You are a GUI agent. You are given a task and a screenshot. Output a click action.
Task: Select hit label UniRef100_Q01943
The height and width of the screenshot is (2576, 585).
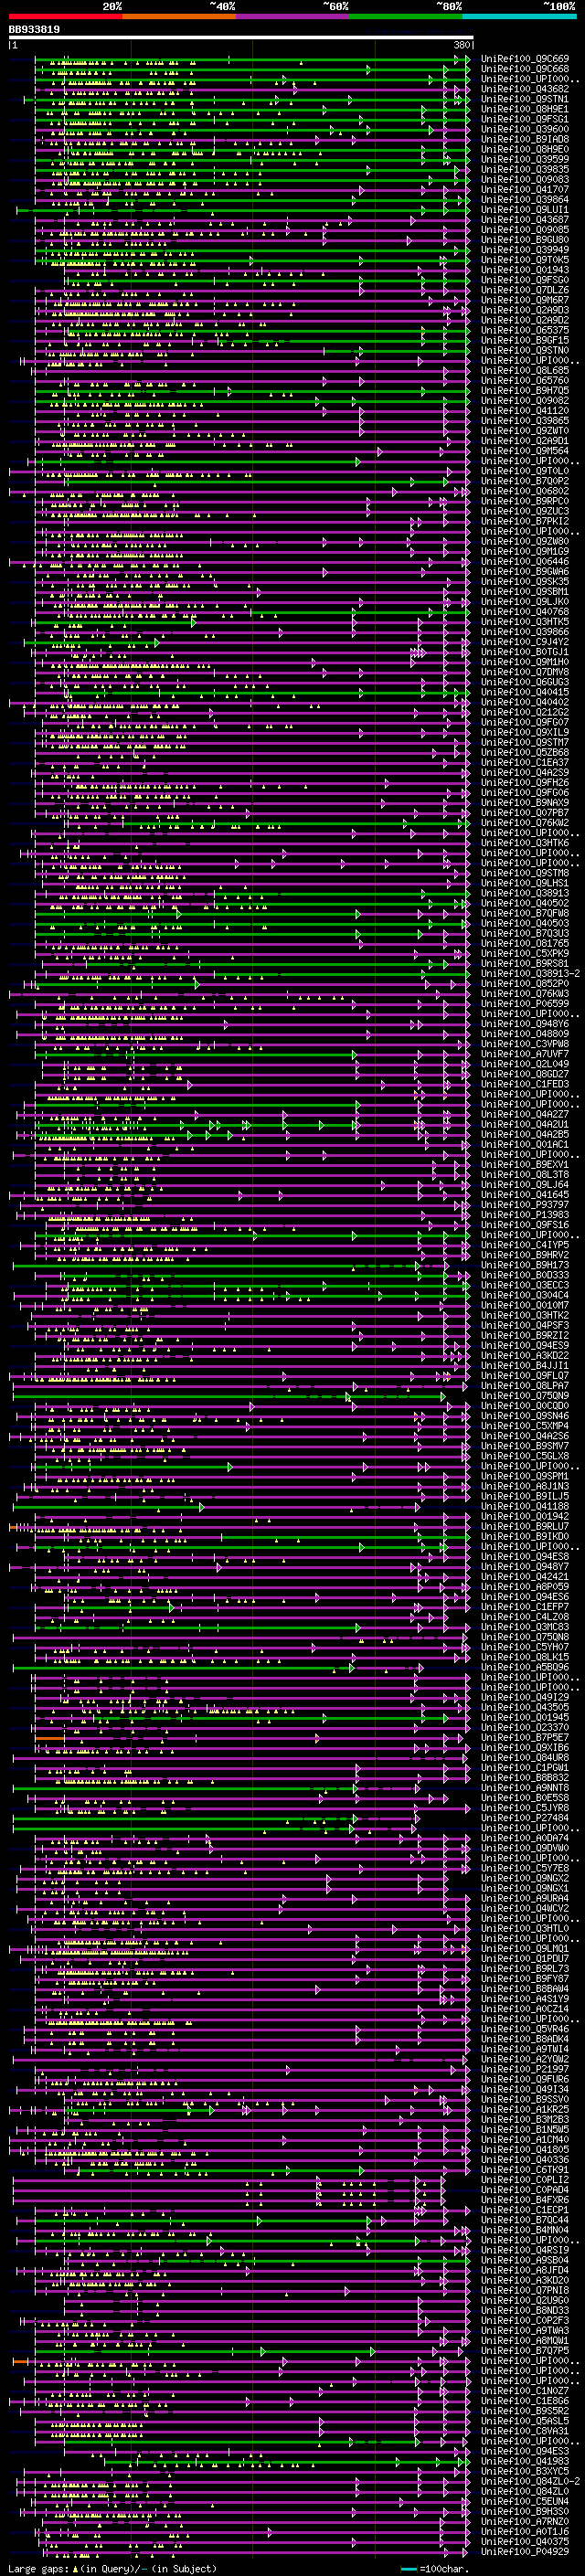point(525,270)
